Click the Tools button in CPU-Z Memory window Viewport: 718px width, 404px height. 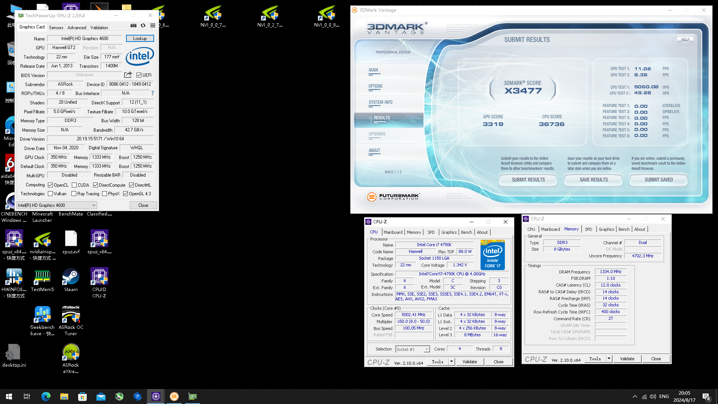595,359
